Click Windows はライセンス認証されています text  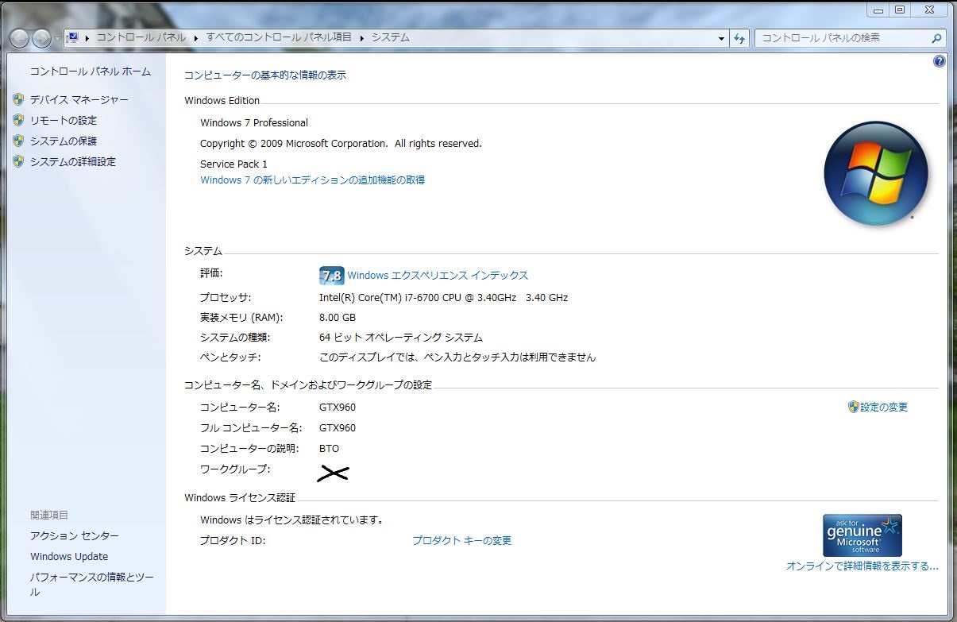pyautogui.click(x=292, y=520)
